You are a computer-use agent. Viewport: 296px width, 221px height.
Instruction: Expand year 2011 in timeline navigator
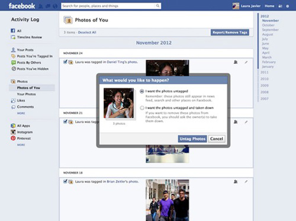pyautogui.click(x=264, y=72)
